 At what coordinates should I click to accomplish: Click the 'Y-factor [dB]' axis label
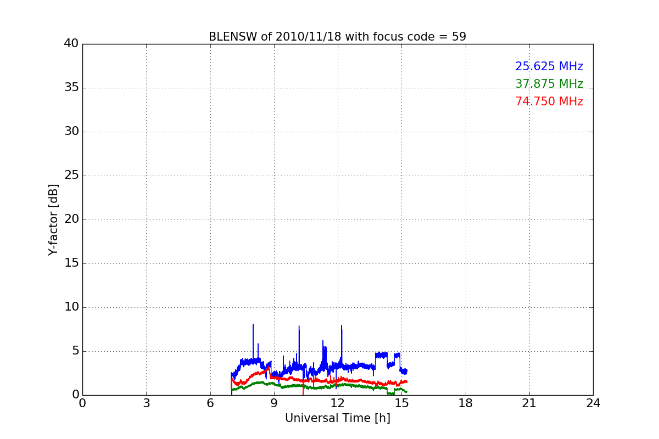pos(53,219)
